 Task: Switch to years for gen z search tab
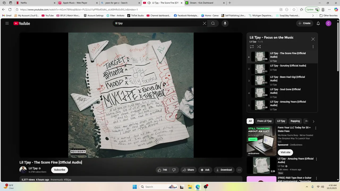tap(120, 3)
